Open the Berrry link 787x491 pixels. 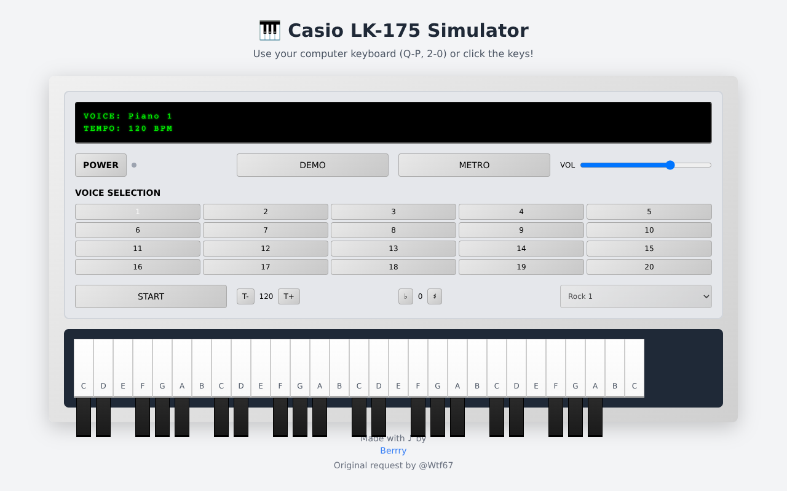tap(393, 450)
